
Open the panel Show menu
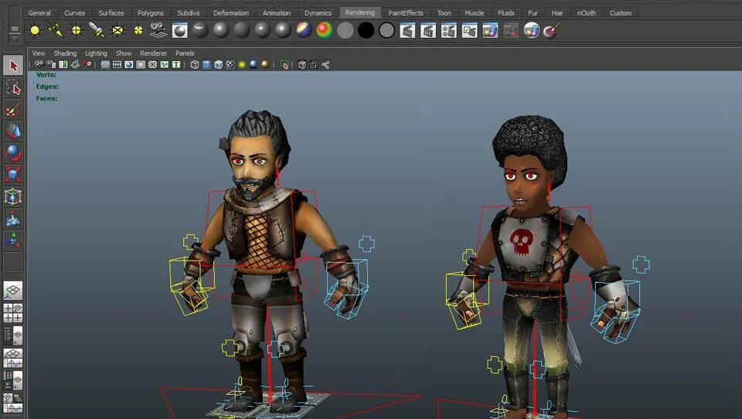124,53
